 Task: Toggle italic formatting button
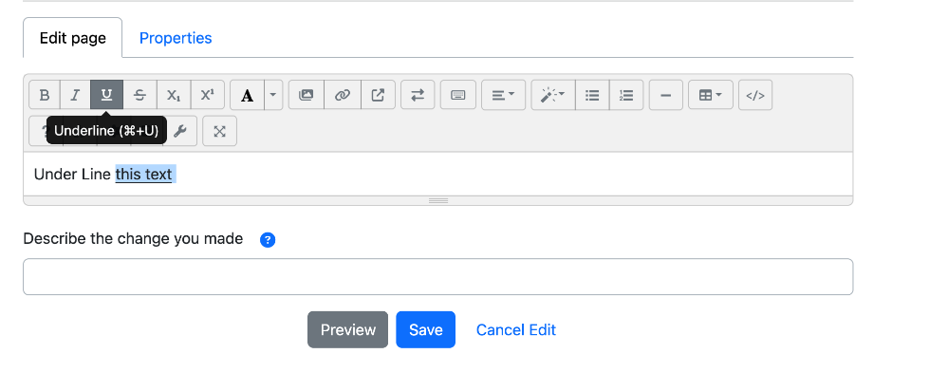[x=75, y=95]
